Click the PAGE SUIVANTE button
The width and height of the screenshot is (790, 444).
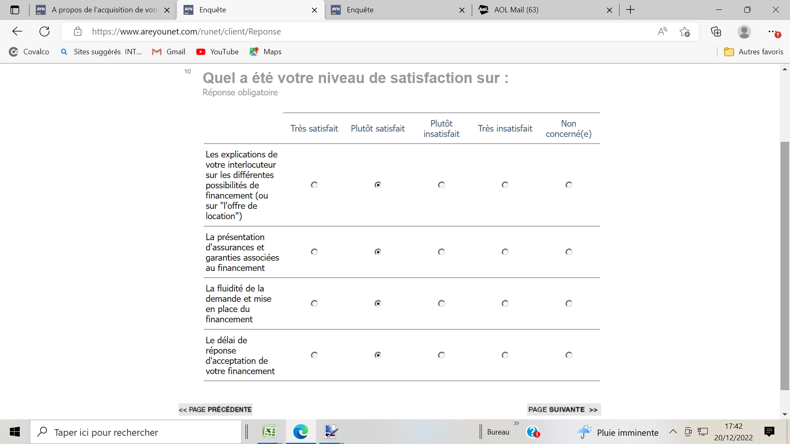click(x=563, y=409)
